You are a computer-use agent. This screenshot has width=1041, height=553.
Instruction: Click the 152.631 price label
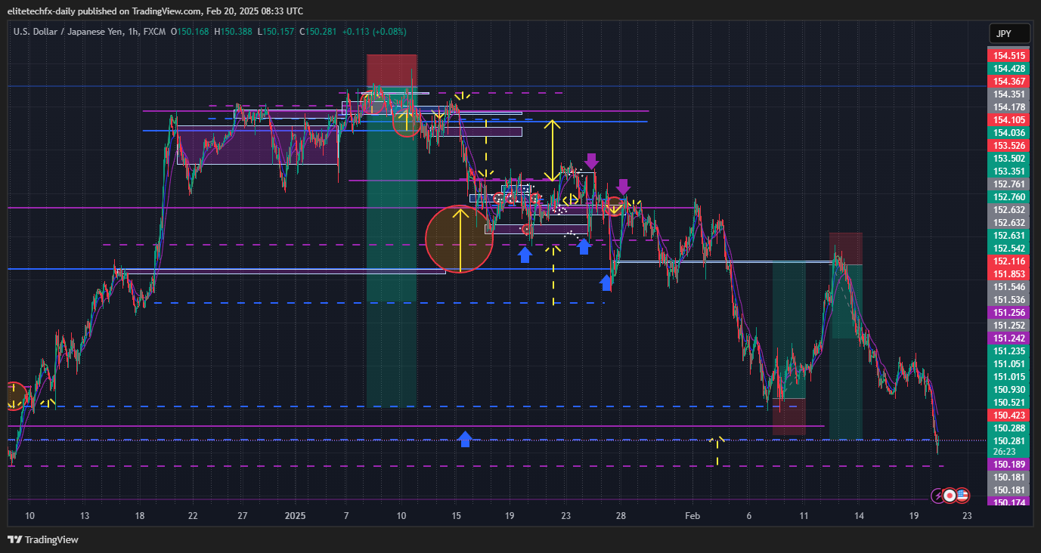tap(1009, 235)
